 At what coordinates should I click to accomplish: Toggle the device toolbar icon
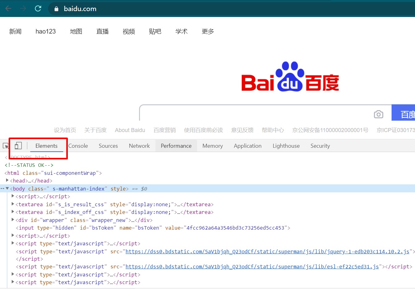click(18, 146)
